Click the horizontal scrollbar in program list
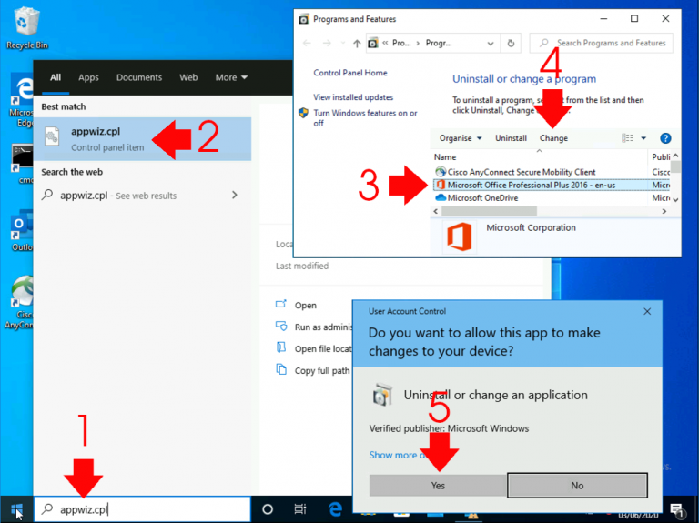The width and height of the screenshot is (699, 523). tap(489, 211)
